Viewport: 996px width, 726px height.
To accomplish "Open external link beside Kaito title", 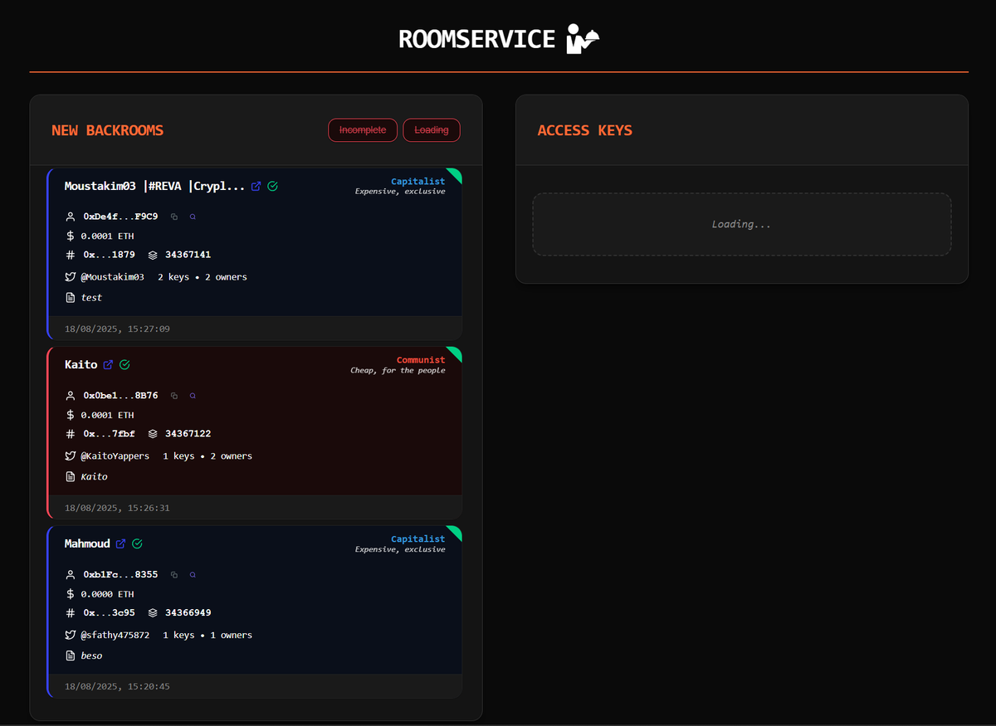I will click(108, 364).
